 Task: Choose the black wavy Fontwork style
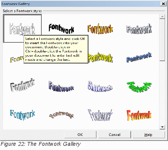(x=61, y=28)
